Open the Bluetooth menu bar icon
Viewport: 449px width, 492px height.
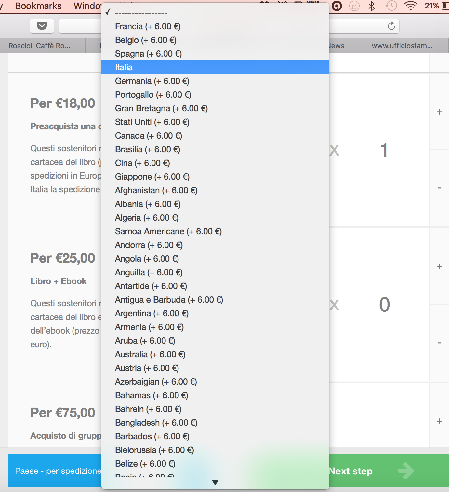[372, 6]
